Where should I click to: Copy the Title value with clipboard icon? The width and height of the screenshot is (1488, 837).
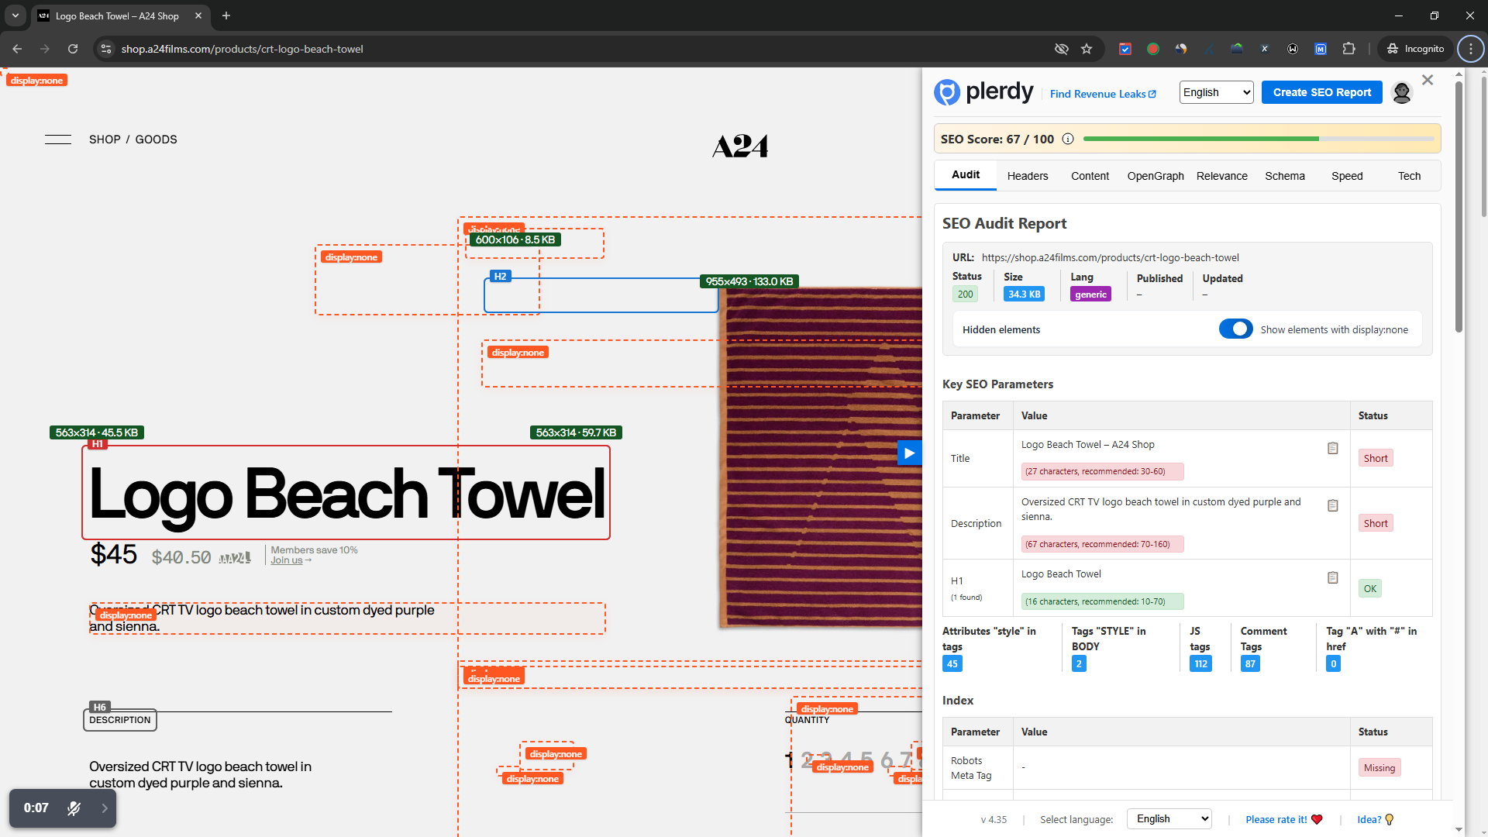(1332, 449)
